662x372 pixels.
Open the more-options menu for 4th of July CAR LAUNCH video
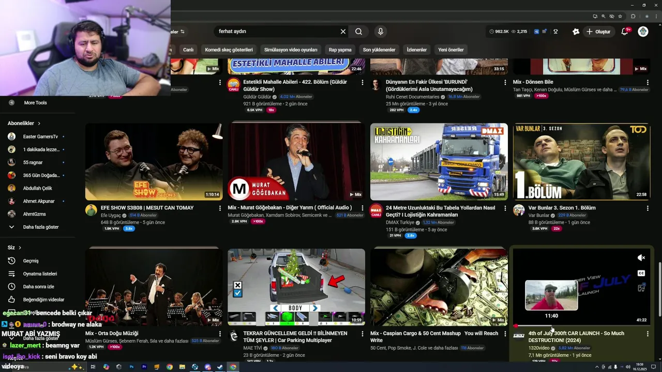click(x=648, y=334)
